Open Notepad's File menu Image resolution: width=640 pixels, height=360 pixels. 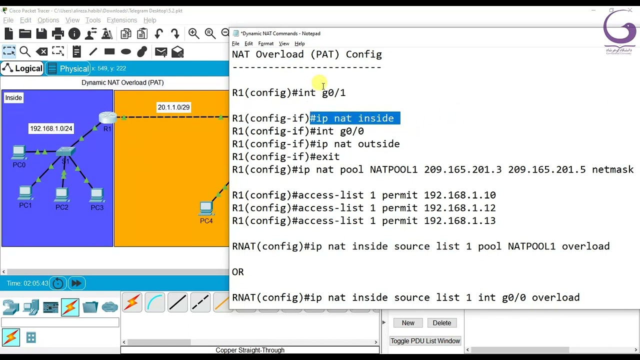tap(235, 43)
